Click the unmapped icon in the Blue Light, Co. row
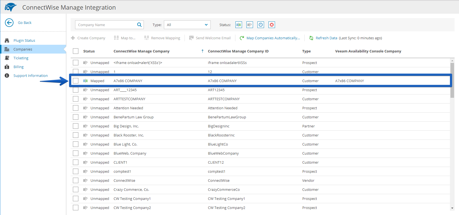 [85, 144]
